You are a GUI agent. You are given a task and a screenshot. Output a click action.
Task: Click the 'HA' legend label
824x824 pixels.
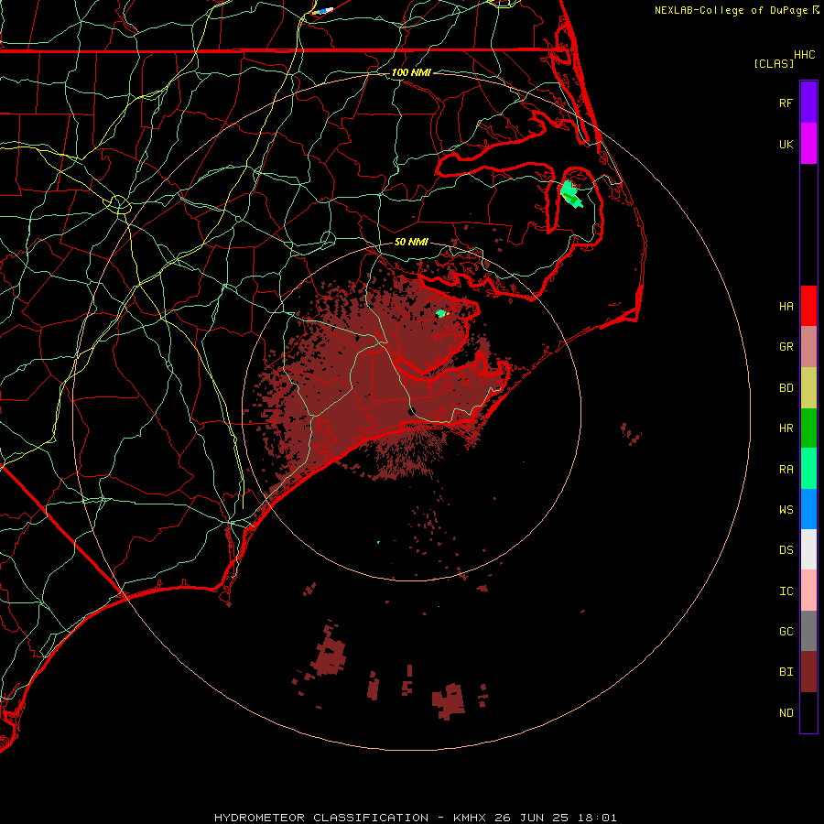[x=786, y=307]
